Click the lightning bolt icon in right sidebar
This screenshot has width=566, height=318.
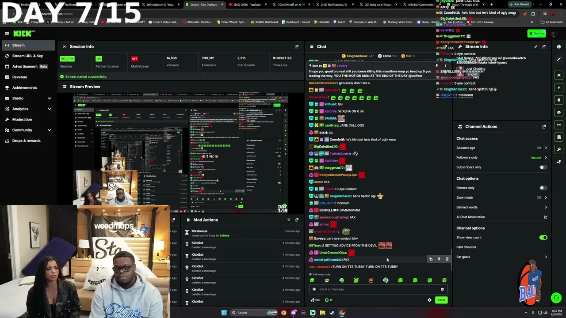(559, 87)
